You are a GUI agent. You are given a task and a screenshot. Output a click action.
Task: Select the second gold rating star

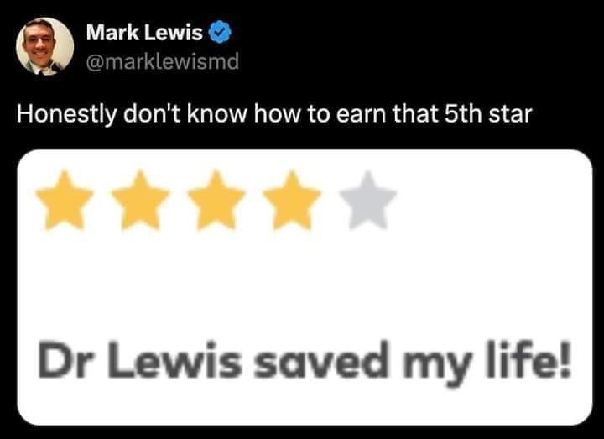pyautogui.click(x=140, y=201)
